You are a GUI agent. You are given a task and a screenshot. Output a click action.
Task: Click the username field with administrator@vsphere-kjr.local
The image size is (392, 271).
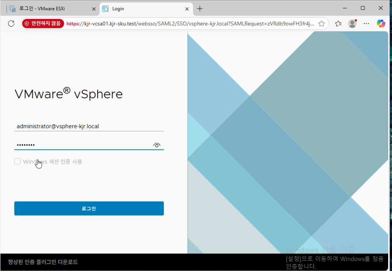pyautogui.click(x=89, y=126)
